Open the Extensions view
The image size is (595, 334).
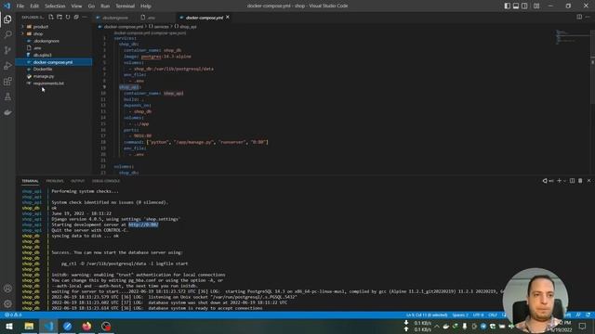click(x=7, y=81)
